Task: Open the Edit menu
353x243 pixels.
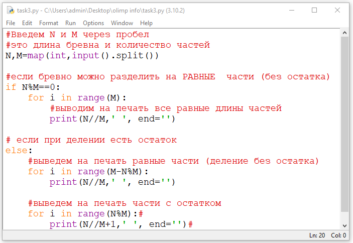Action: point(27,23)
